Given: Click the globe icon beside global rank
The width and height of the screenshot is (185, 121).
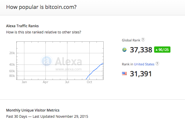Looking at the screenshot, I should click(x=124, y=50).
